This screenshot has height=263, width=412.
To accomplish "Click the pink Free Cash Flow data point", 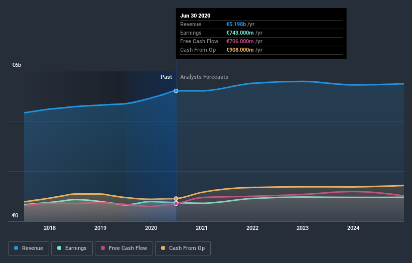I will coord(176,204).
